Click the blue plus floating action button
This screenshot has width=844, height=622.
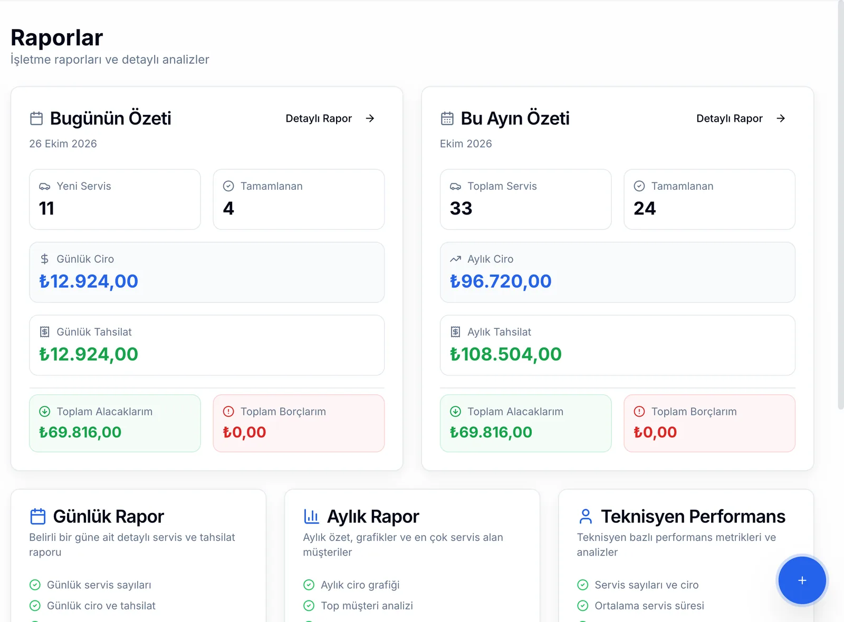pyautogui.click(x=802, y=580)
